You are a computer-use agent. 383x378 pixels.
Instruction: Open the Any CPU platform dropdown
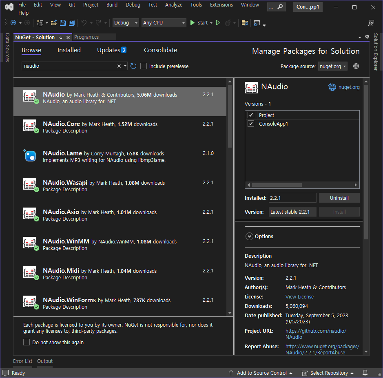164,23
